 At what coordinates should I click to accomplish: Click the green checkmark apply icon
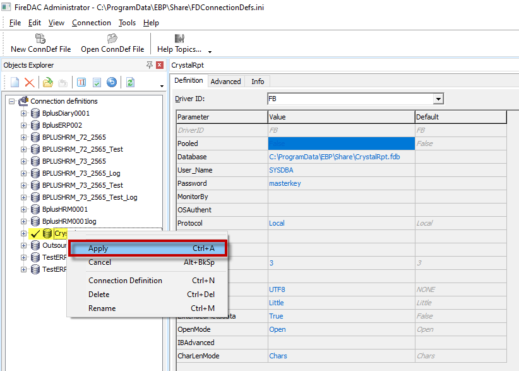coord(97,82)
